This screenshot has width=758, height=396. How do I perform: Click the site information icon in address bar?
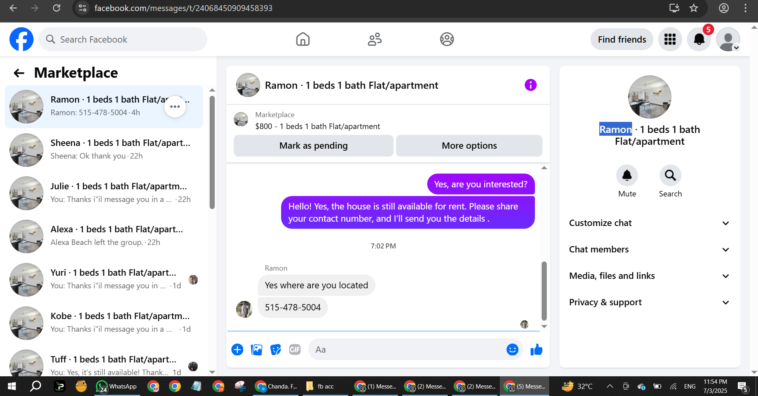point(83,8)
